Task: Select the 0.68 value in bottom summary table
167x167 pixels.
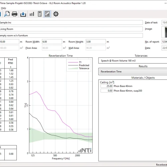Action: click(11, 154)
